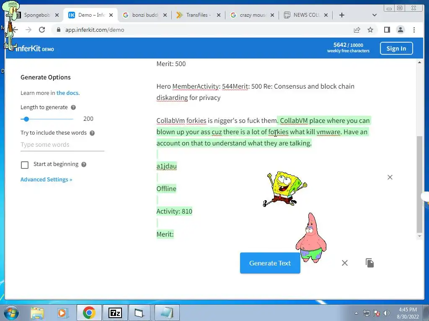Viewport: 429px width, 321px height.
Task: Click the share page icon in address bar
Action: (357, 30)
